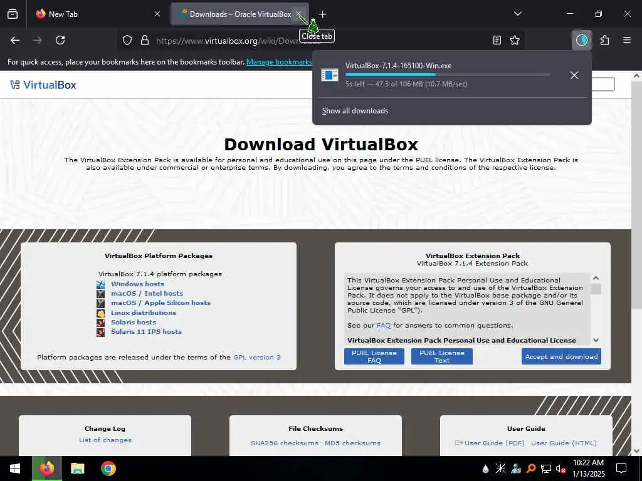Open the macOS / Apple Silicon hosts link
This screenshot has height=481, width=642.
[161, 303]
